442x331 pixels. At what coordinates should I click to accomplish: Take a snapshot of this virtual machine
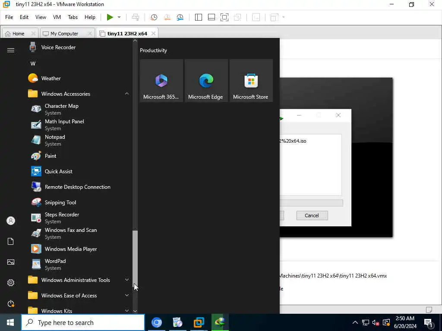click(154, 17)
